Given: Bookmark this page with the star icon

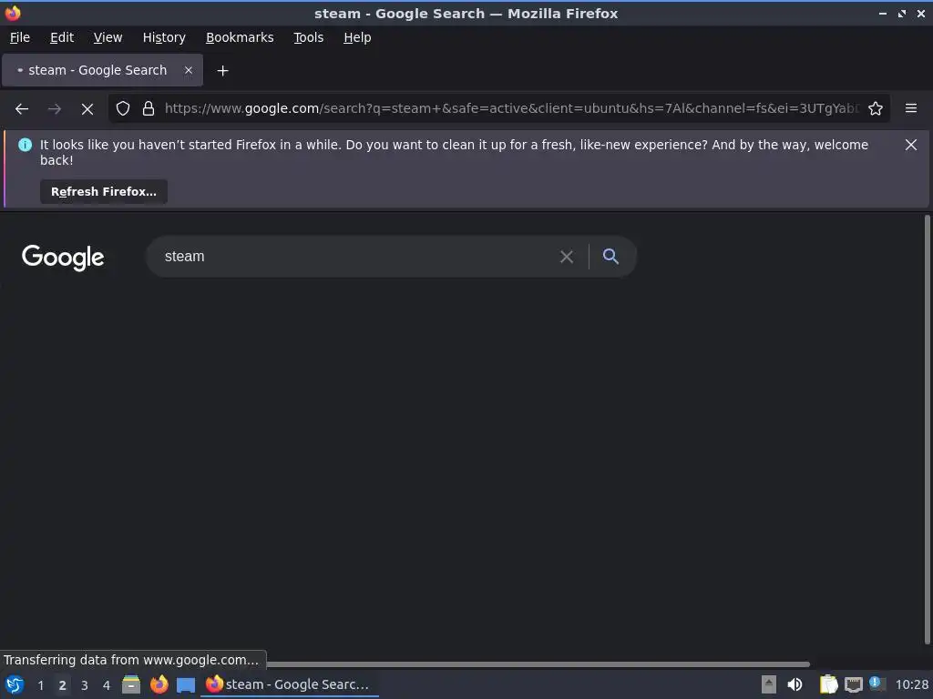Looking at the screenshot, I should (x=876, y=109).
